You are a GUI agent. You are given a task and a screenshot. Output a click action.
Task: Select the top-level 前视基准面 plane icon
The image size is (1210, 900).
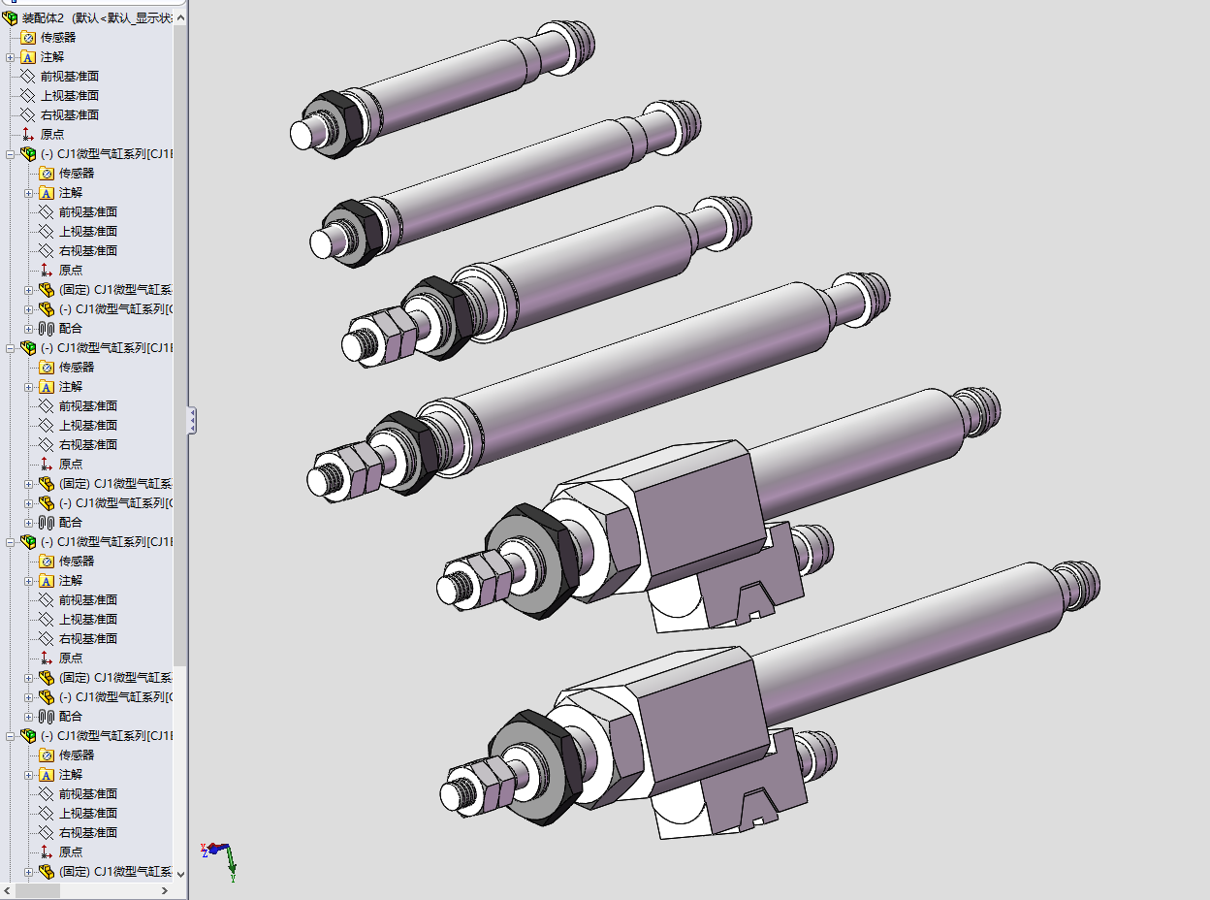point(27,76)
